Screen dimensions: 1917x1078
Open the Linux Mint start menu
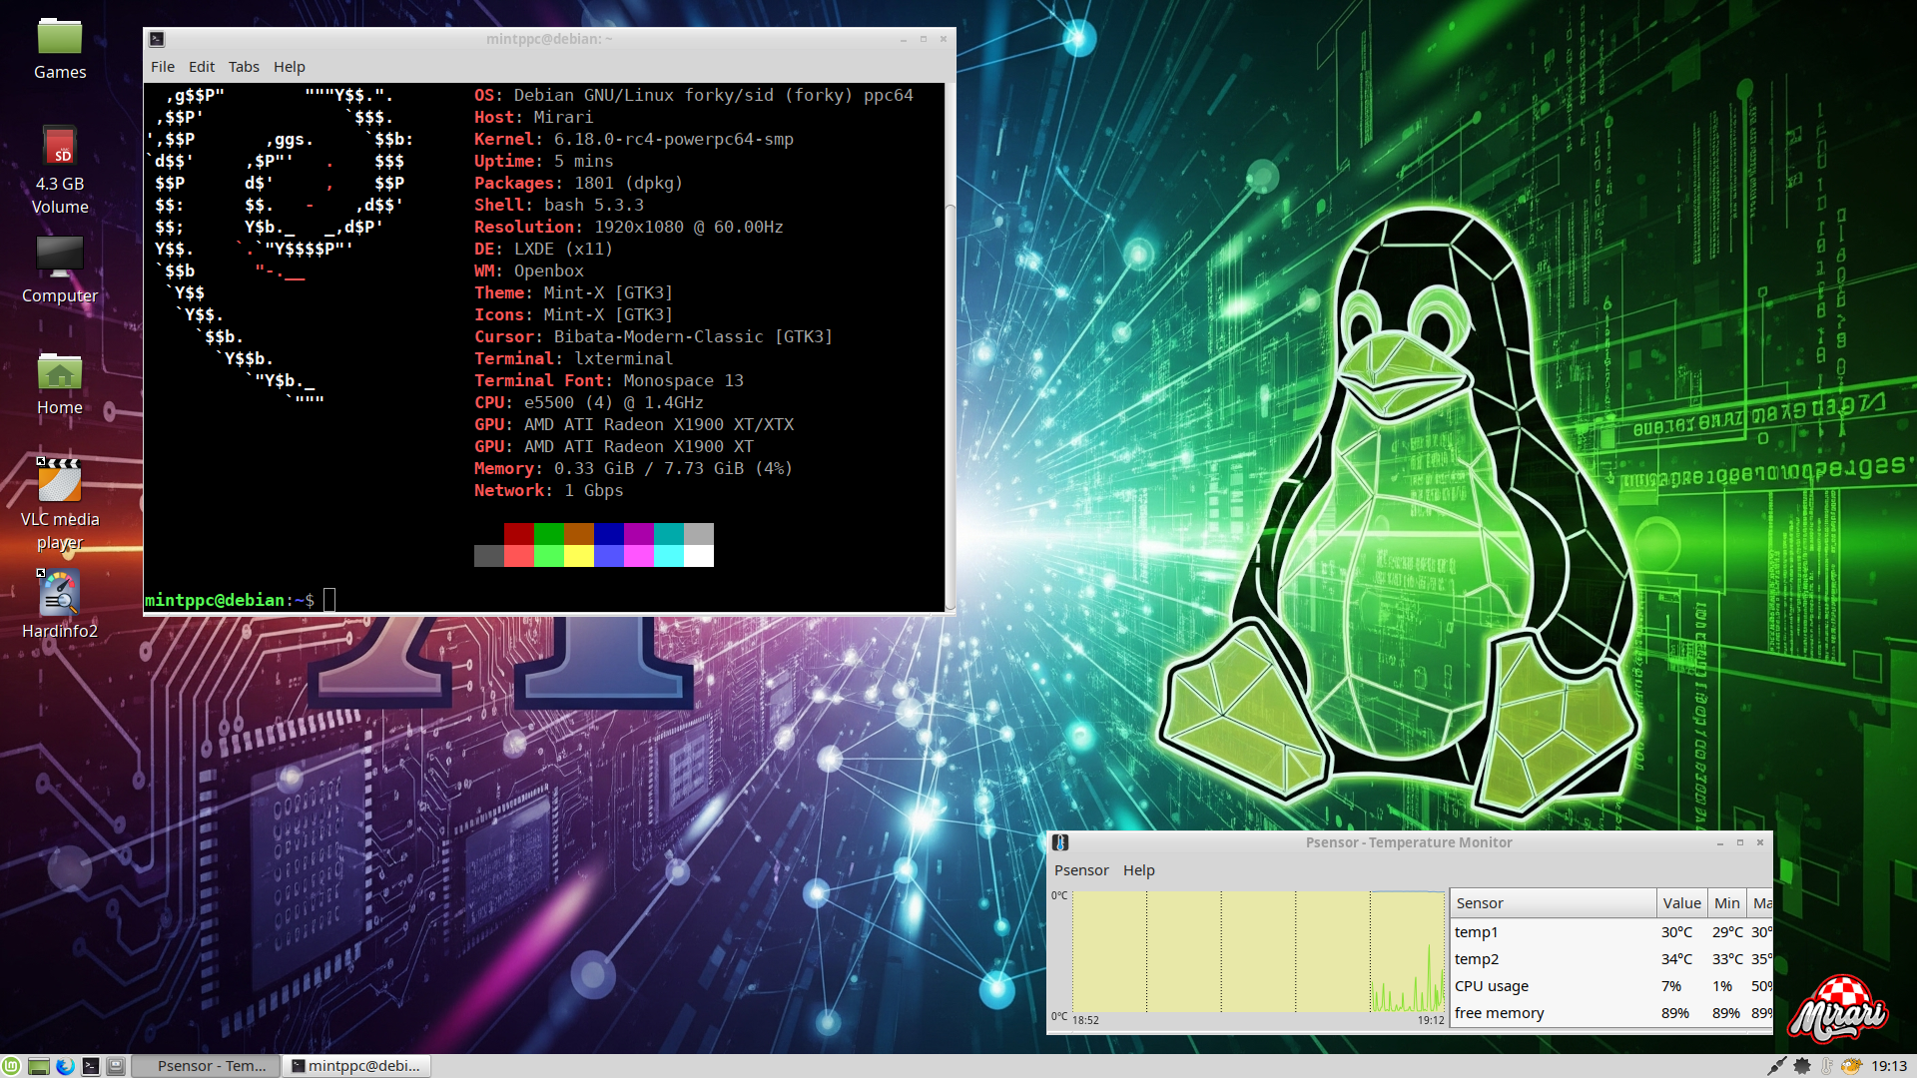11,1066
